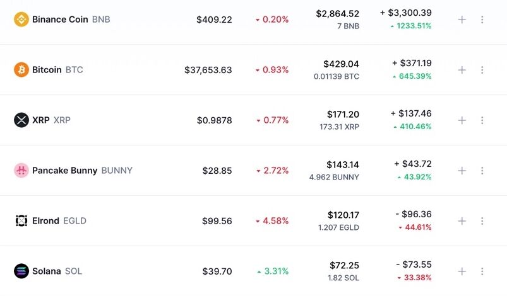
Task: Click the XRP holdings value $171.20
Action: point(343,115)
